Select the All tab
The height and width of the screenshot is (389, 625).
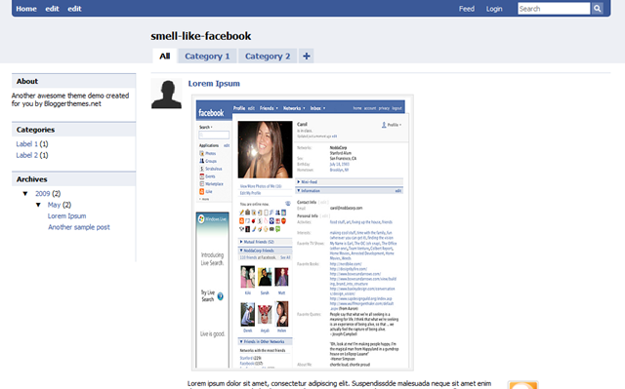(x=165, y=57)
